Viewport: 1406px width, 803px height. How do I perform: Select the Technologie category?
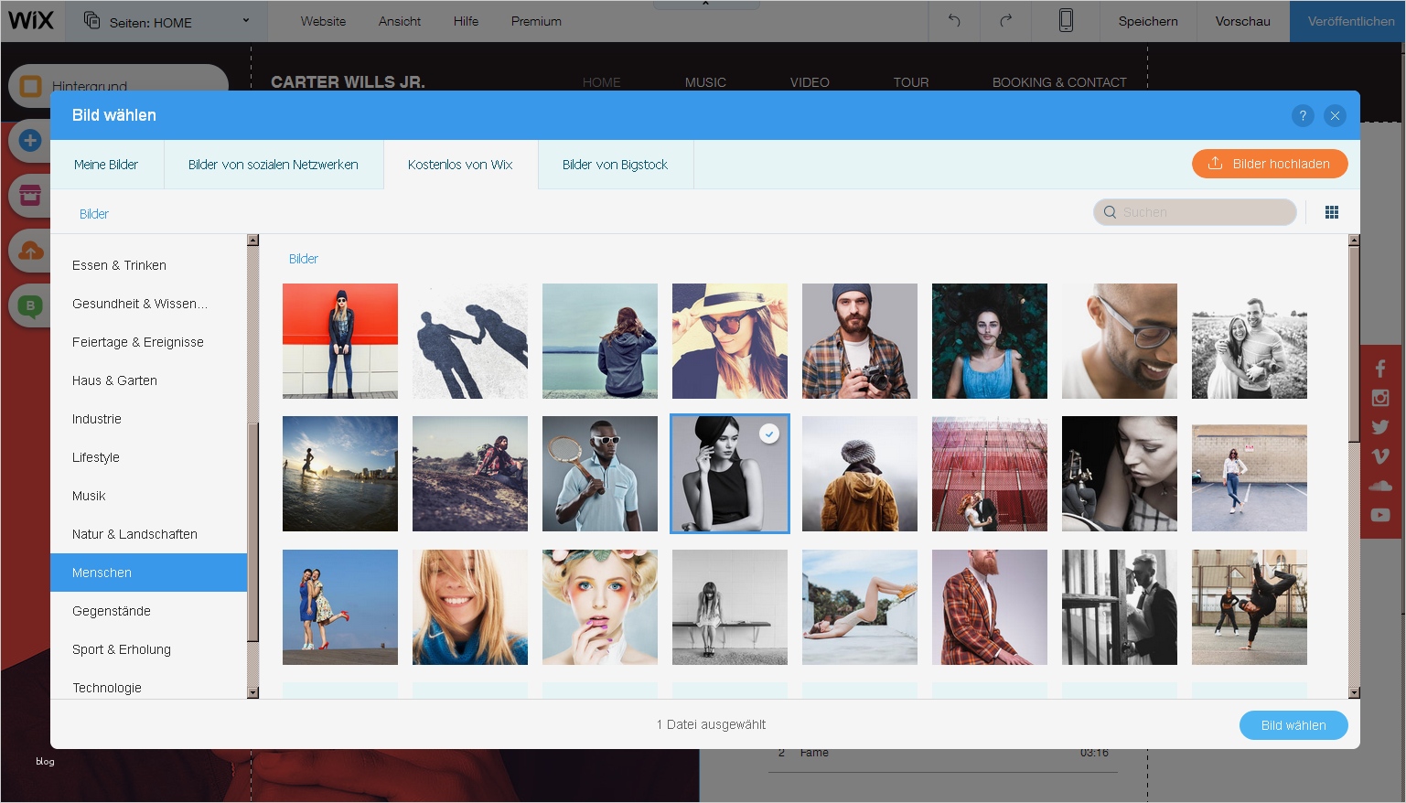pos(149,687)
